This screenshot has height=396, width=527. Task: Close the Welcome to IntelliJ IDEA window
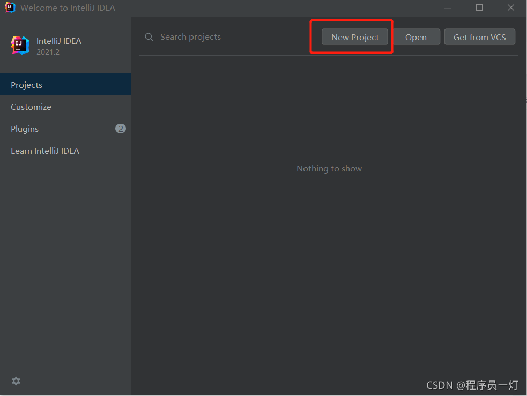[511, 8]
